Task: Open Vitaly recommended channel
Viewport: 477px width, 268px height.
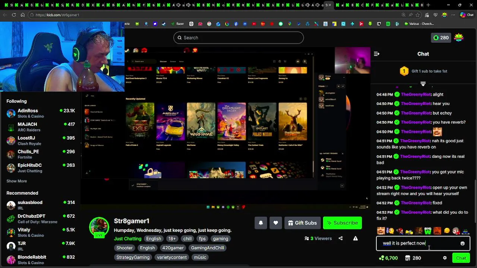Action: point(41,232)
